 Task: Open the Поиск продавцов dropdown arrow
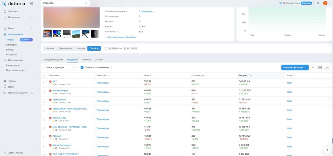click(x=75, y=67)
